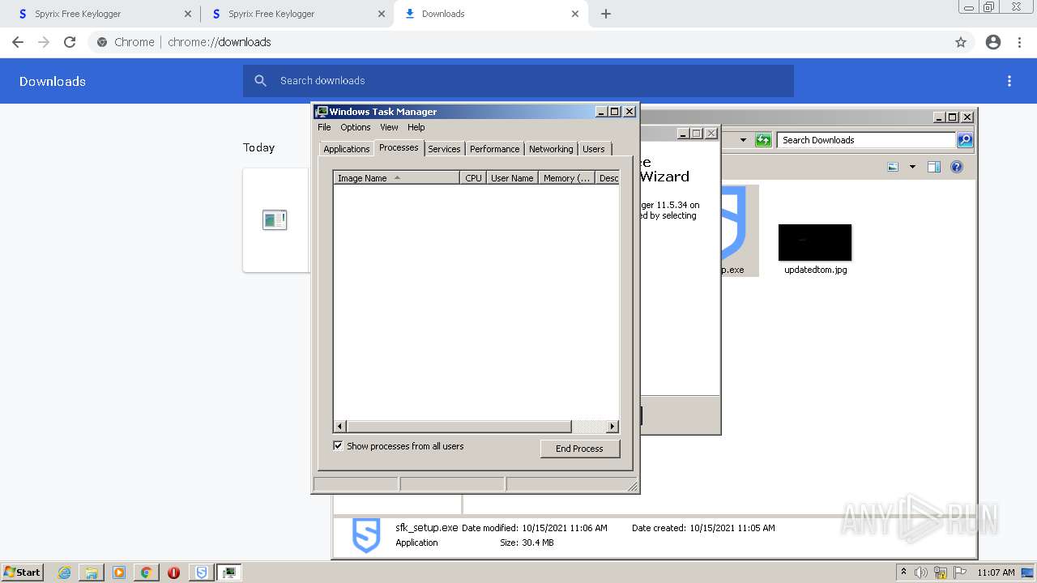Toggle the Explorer preview pane
The height and width of the screenshot is (583, 1037).
click(934, 167)
